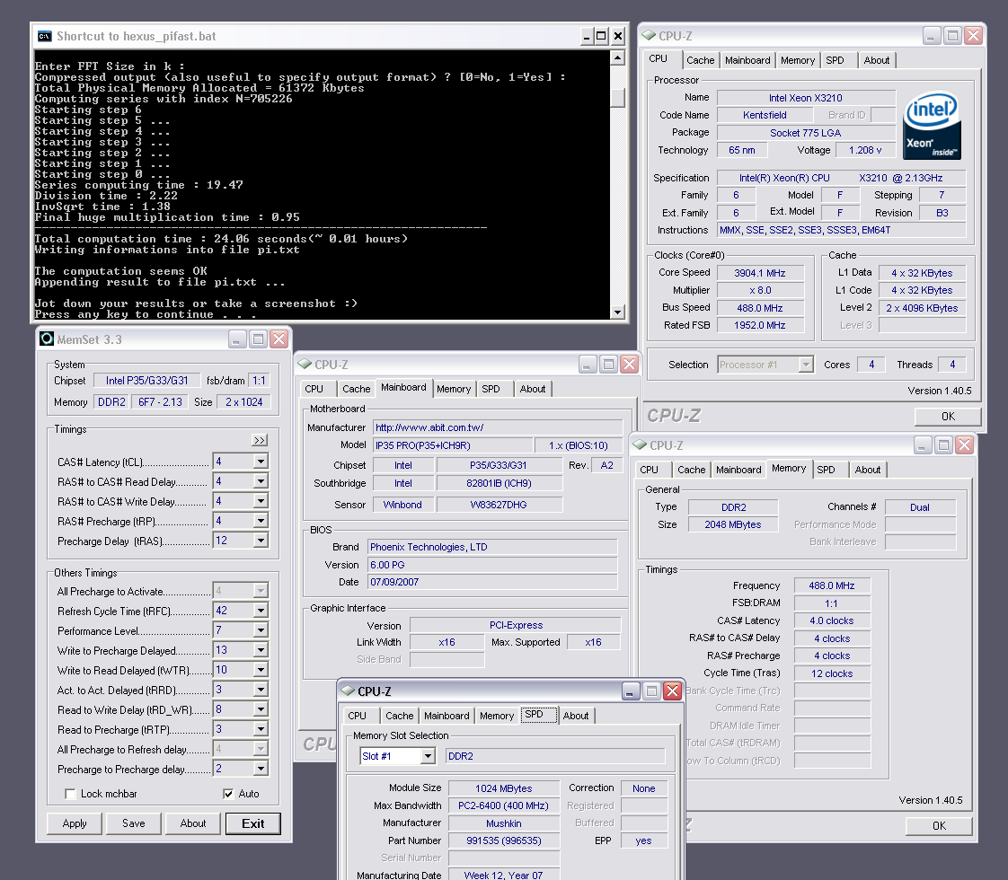Image resolution: width=1008 pixels, height=880 pixels.
Task: Toggle the Auto checkbox in MemSet
Action: (228, 794)
